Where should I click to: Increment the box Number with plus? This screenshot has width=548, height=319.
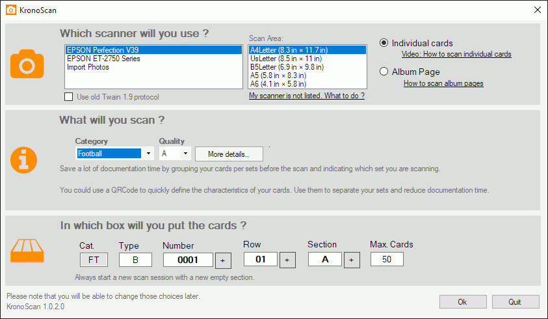point(222,260)
